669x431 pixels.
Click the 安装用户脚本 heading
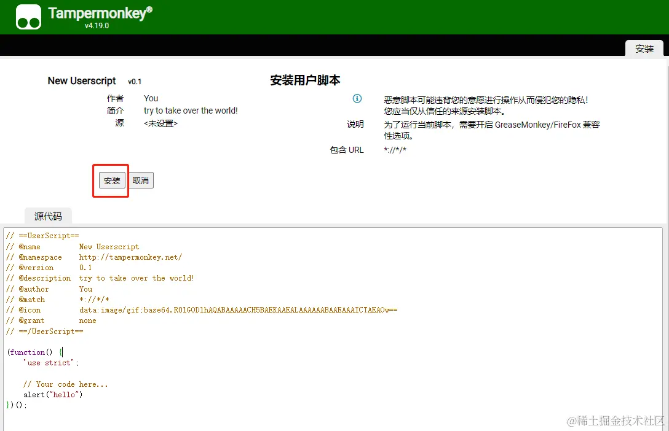pyautogui.click(x=305, y=80)
